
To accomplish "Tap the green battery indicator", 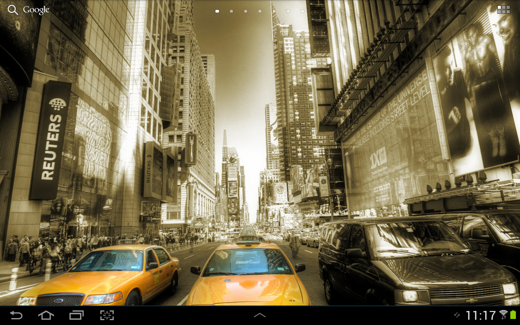I will pos(513,315).
